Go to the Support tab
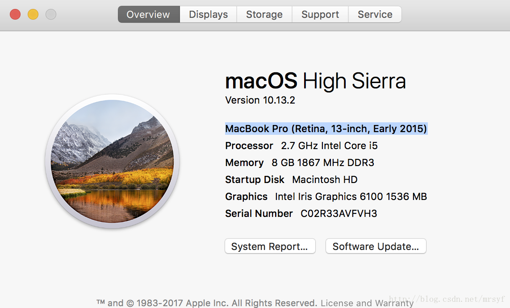The height and width of the screenshot is (308, 510). pos(320,14)
